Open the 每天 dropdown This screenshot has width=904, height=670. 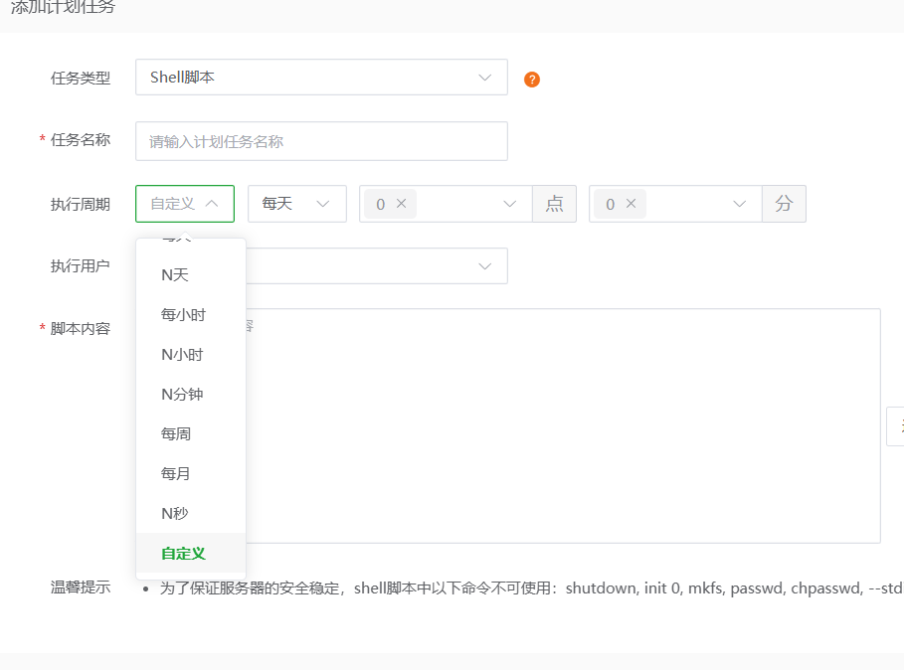coord(297,204)
